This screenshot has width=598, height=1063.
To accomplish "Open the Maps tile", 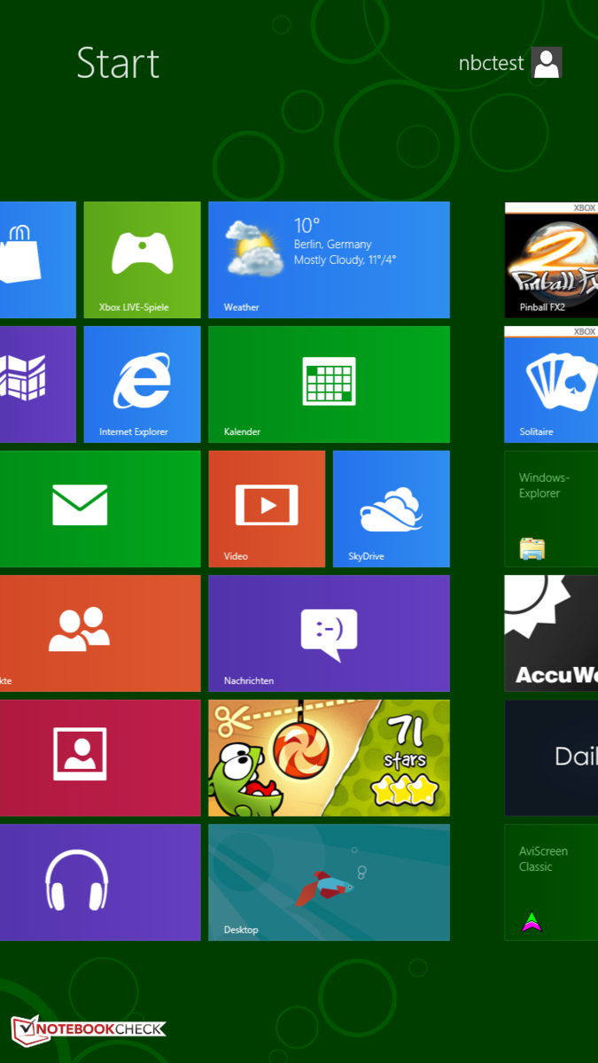I will click(35, 384).
